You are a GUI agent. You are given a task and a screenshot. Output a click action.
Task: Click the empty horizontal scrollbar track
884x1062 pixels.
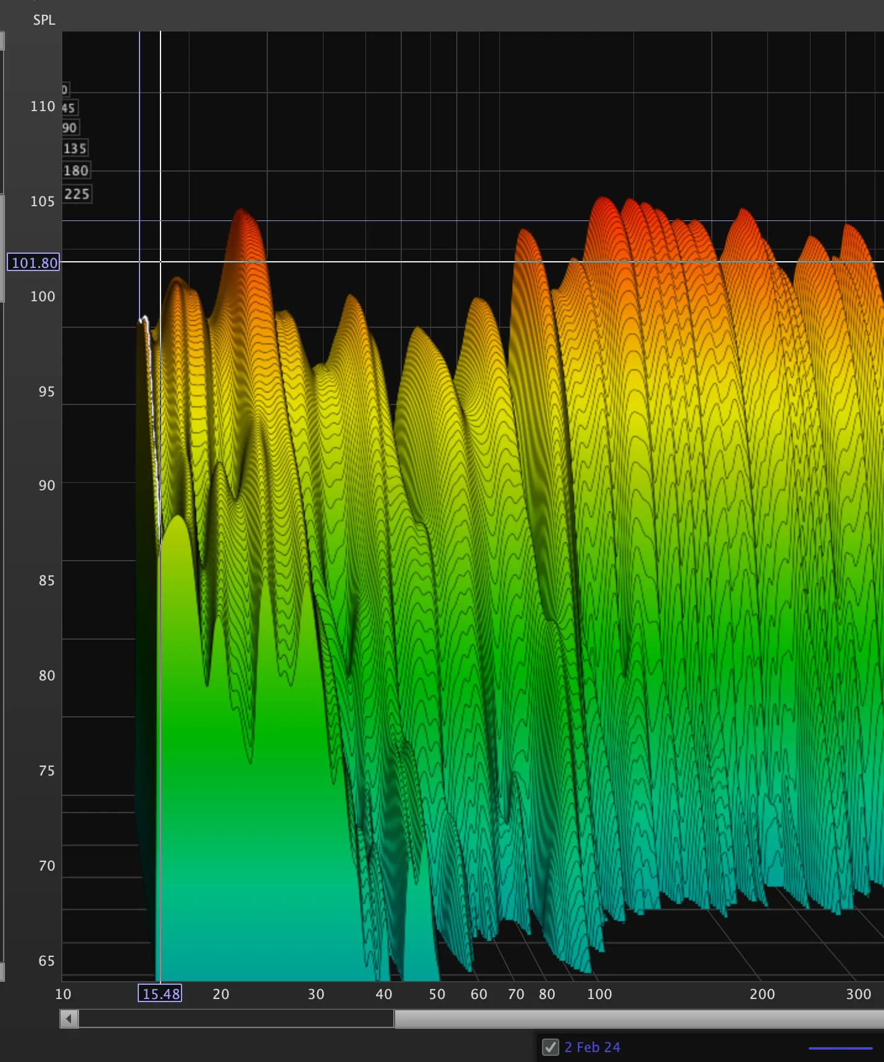click(236, 1019)
